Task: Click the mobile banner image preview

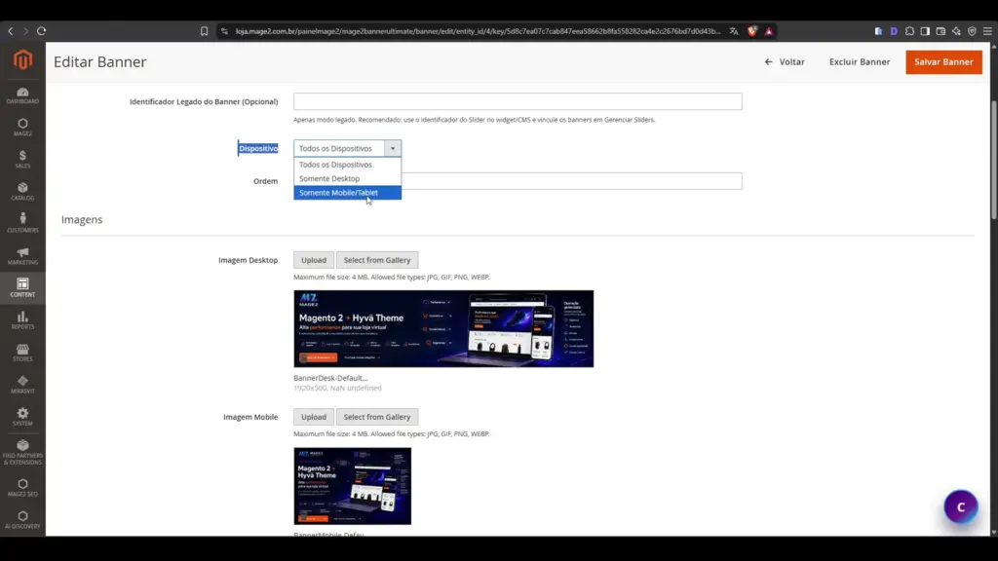Action: click(352, 486)
